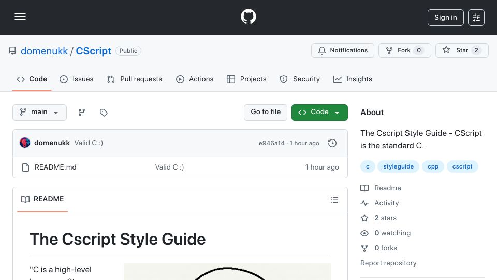Viewport: 497px width, 280px height.
Task: Click the Public visibility badge
Action: 128,51
